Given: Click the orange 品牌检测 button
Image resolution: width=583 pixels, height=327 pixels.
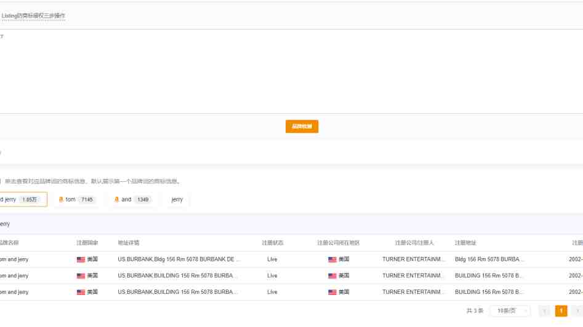Looking at the screenshot, I should pyautogui.click(x=302, y=127).
